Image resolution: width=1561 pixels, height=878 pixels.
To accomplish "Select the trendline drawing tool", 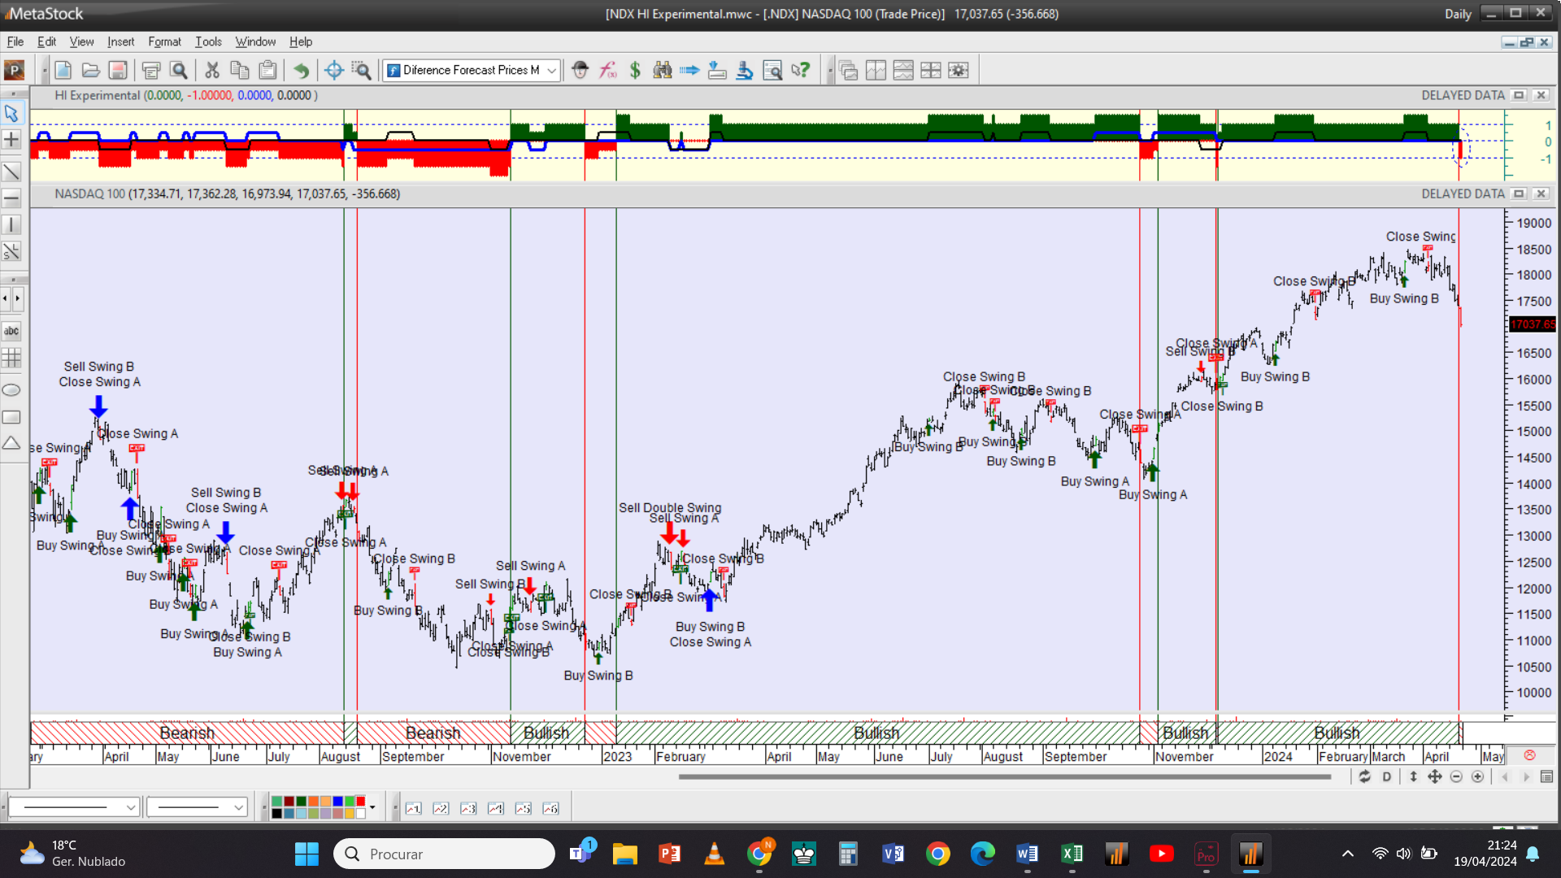I will click(x=11, y=172).
